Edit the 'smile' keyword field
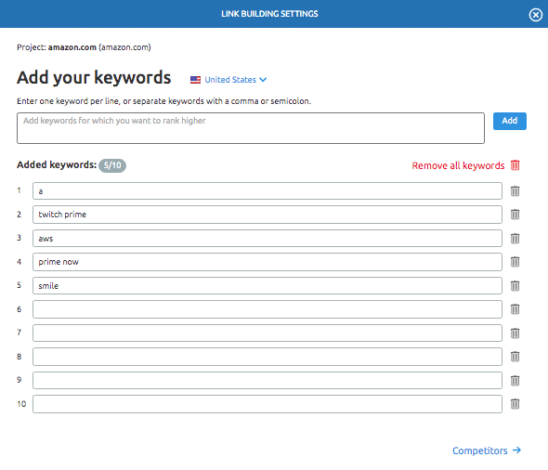This screenshot has height=470, width=548. tap(267, 286)
